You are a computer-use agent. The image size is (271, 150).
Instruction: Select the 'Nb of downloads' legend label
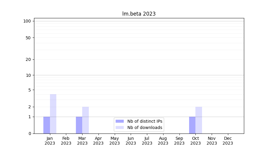pos(145,127)
